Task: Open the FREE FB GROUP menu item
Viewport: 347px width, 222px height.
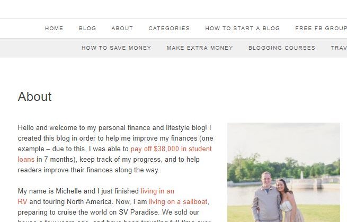Action: 321,29
